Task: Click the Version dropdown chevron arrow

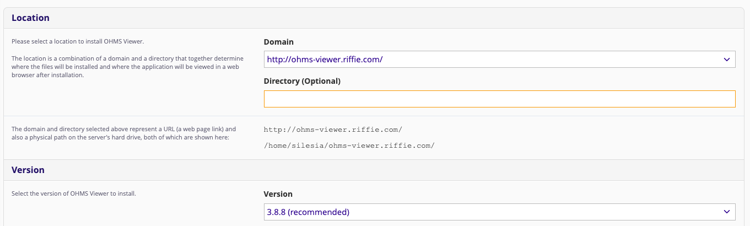Action: (x=726, y=212)
